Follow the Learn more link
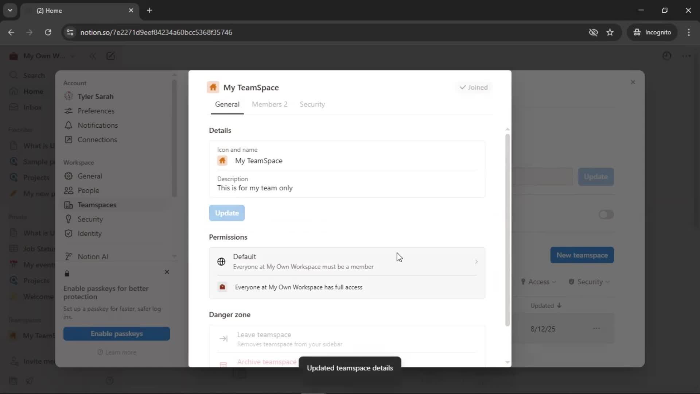 tap(117, 352)
